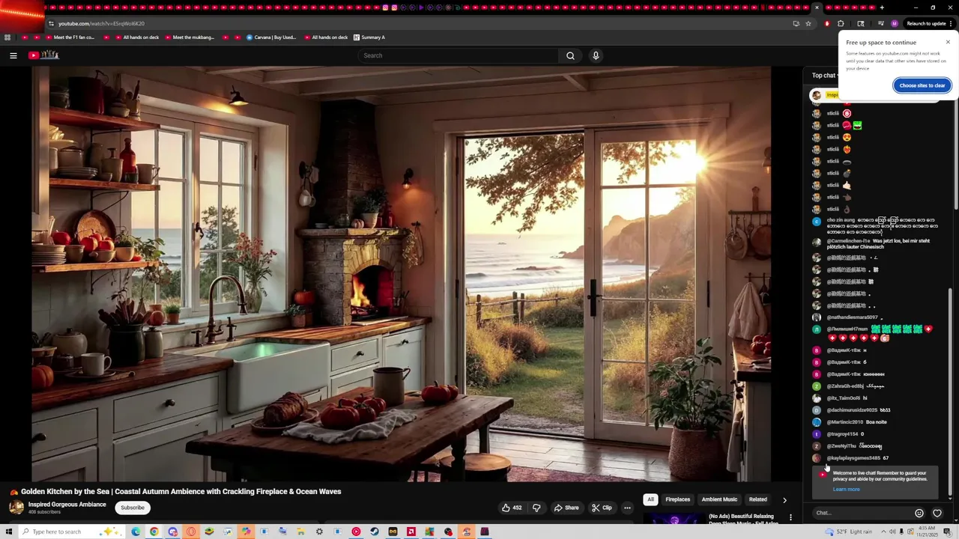Image resolution: width=959 pixels, height=539 pixels.
Task: Open Chrome apps grid in bookmarks bar
Action: coord(7,37)
